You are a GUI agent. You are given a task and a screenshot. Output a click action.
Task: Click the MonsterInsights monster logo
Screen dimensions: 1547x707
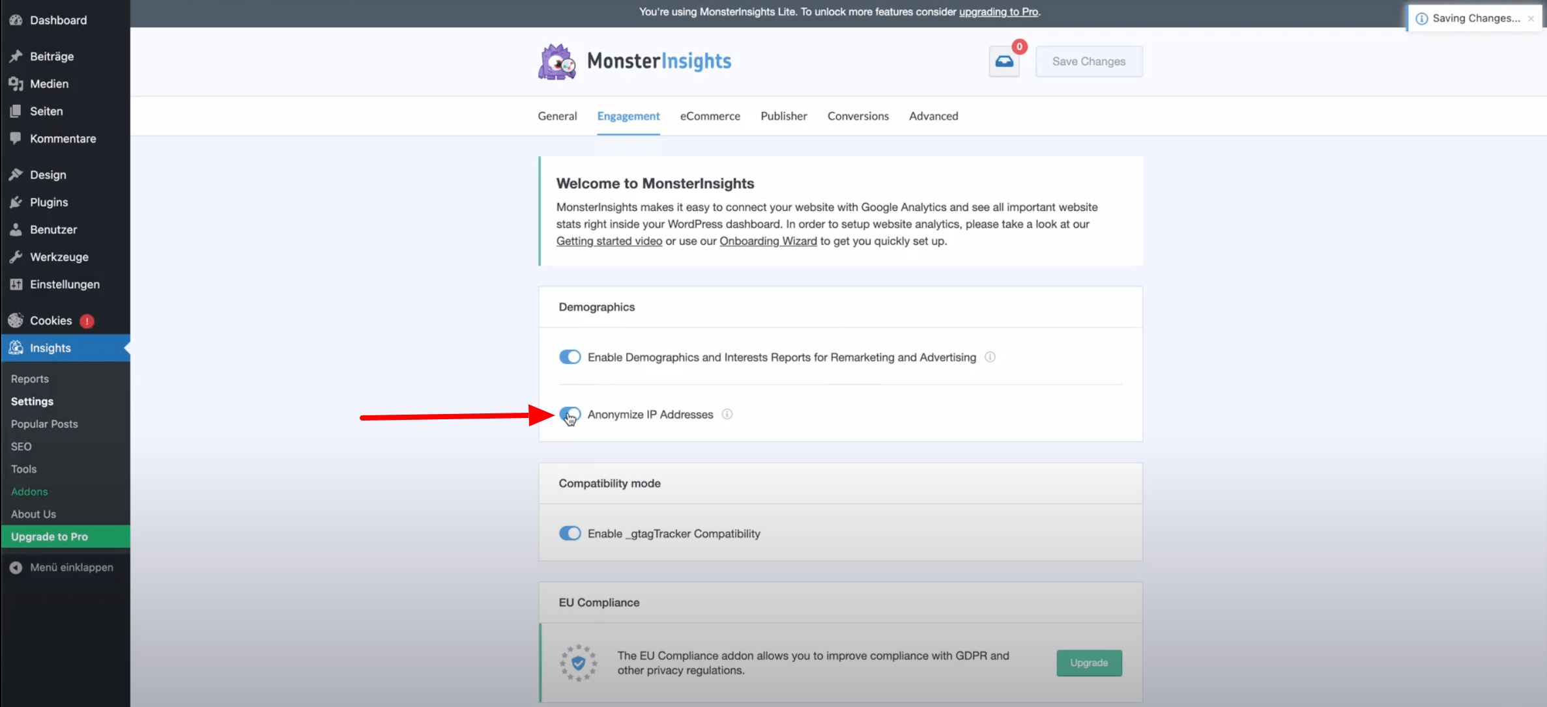[557, 62]
